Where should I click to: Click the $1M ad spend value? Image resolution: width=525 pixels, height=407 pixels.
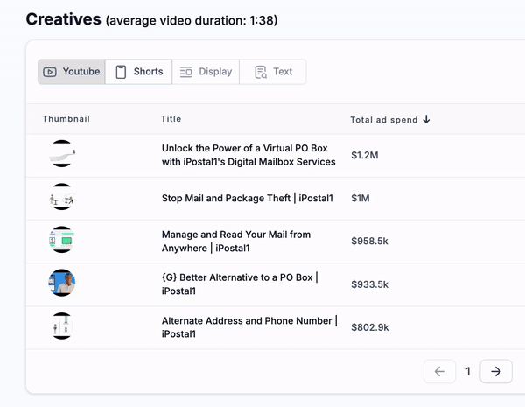pyautogui.click(x=360, y=198)
